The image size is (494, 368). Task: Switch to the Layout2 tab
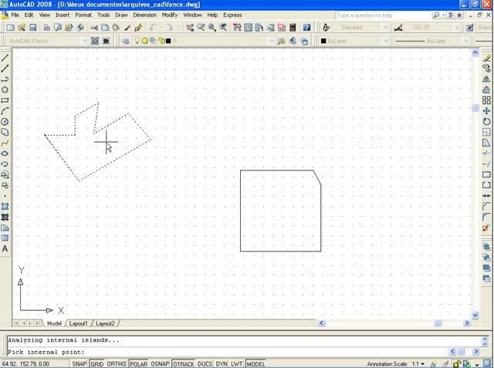pos(105,323)
